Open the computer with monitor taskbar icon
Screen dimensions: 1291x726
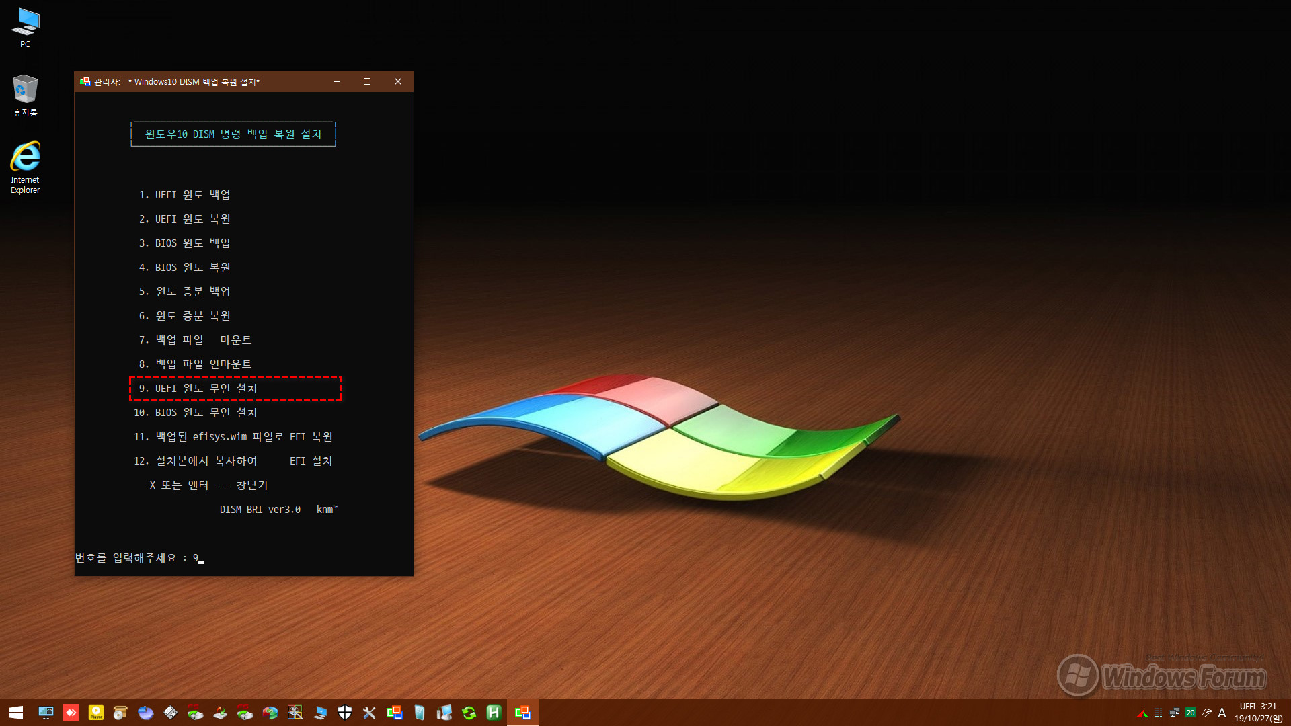tap(444, 713)
